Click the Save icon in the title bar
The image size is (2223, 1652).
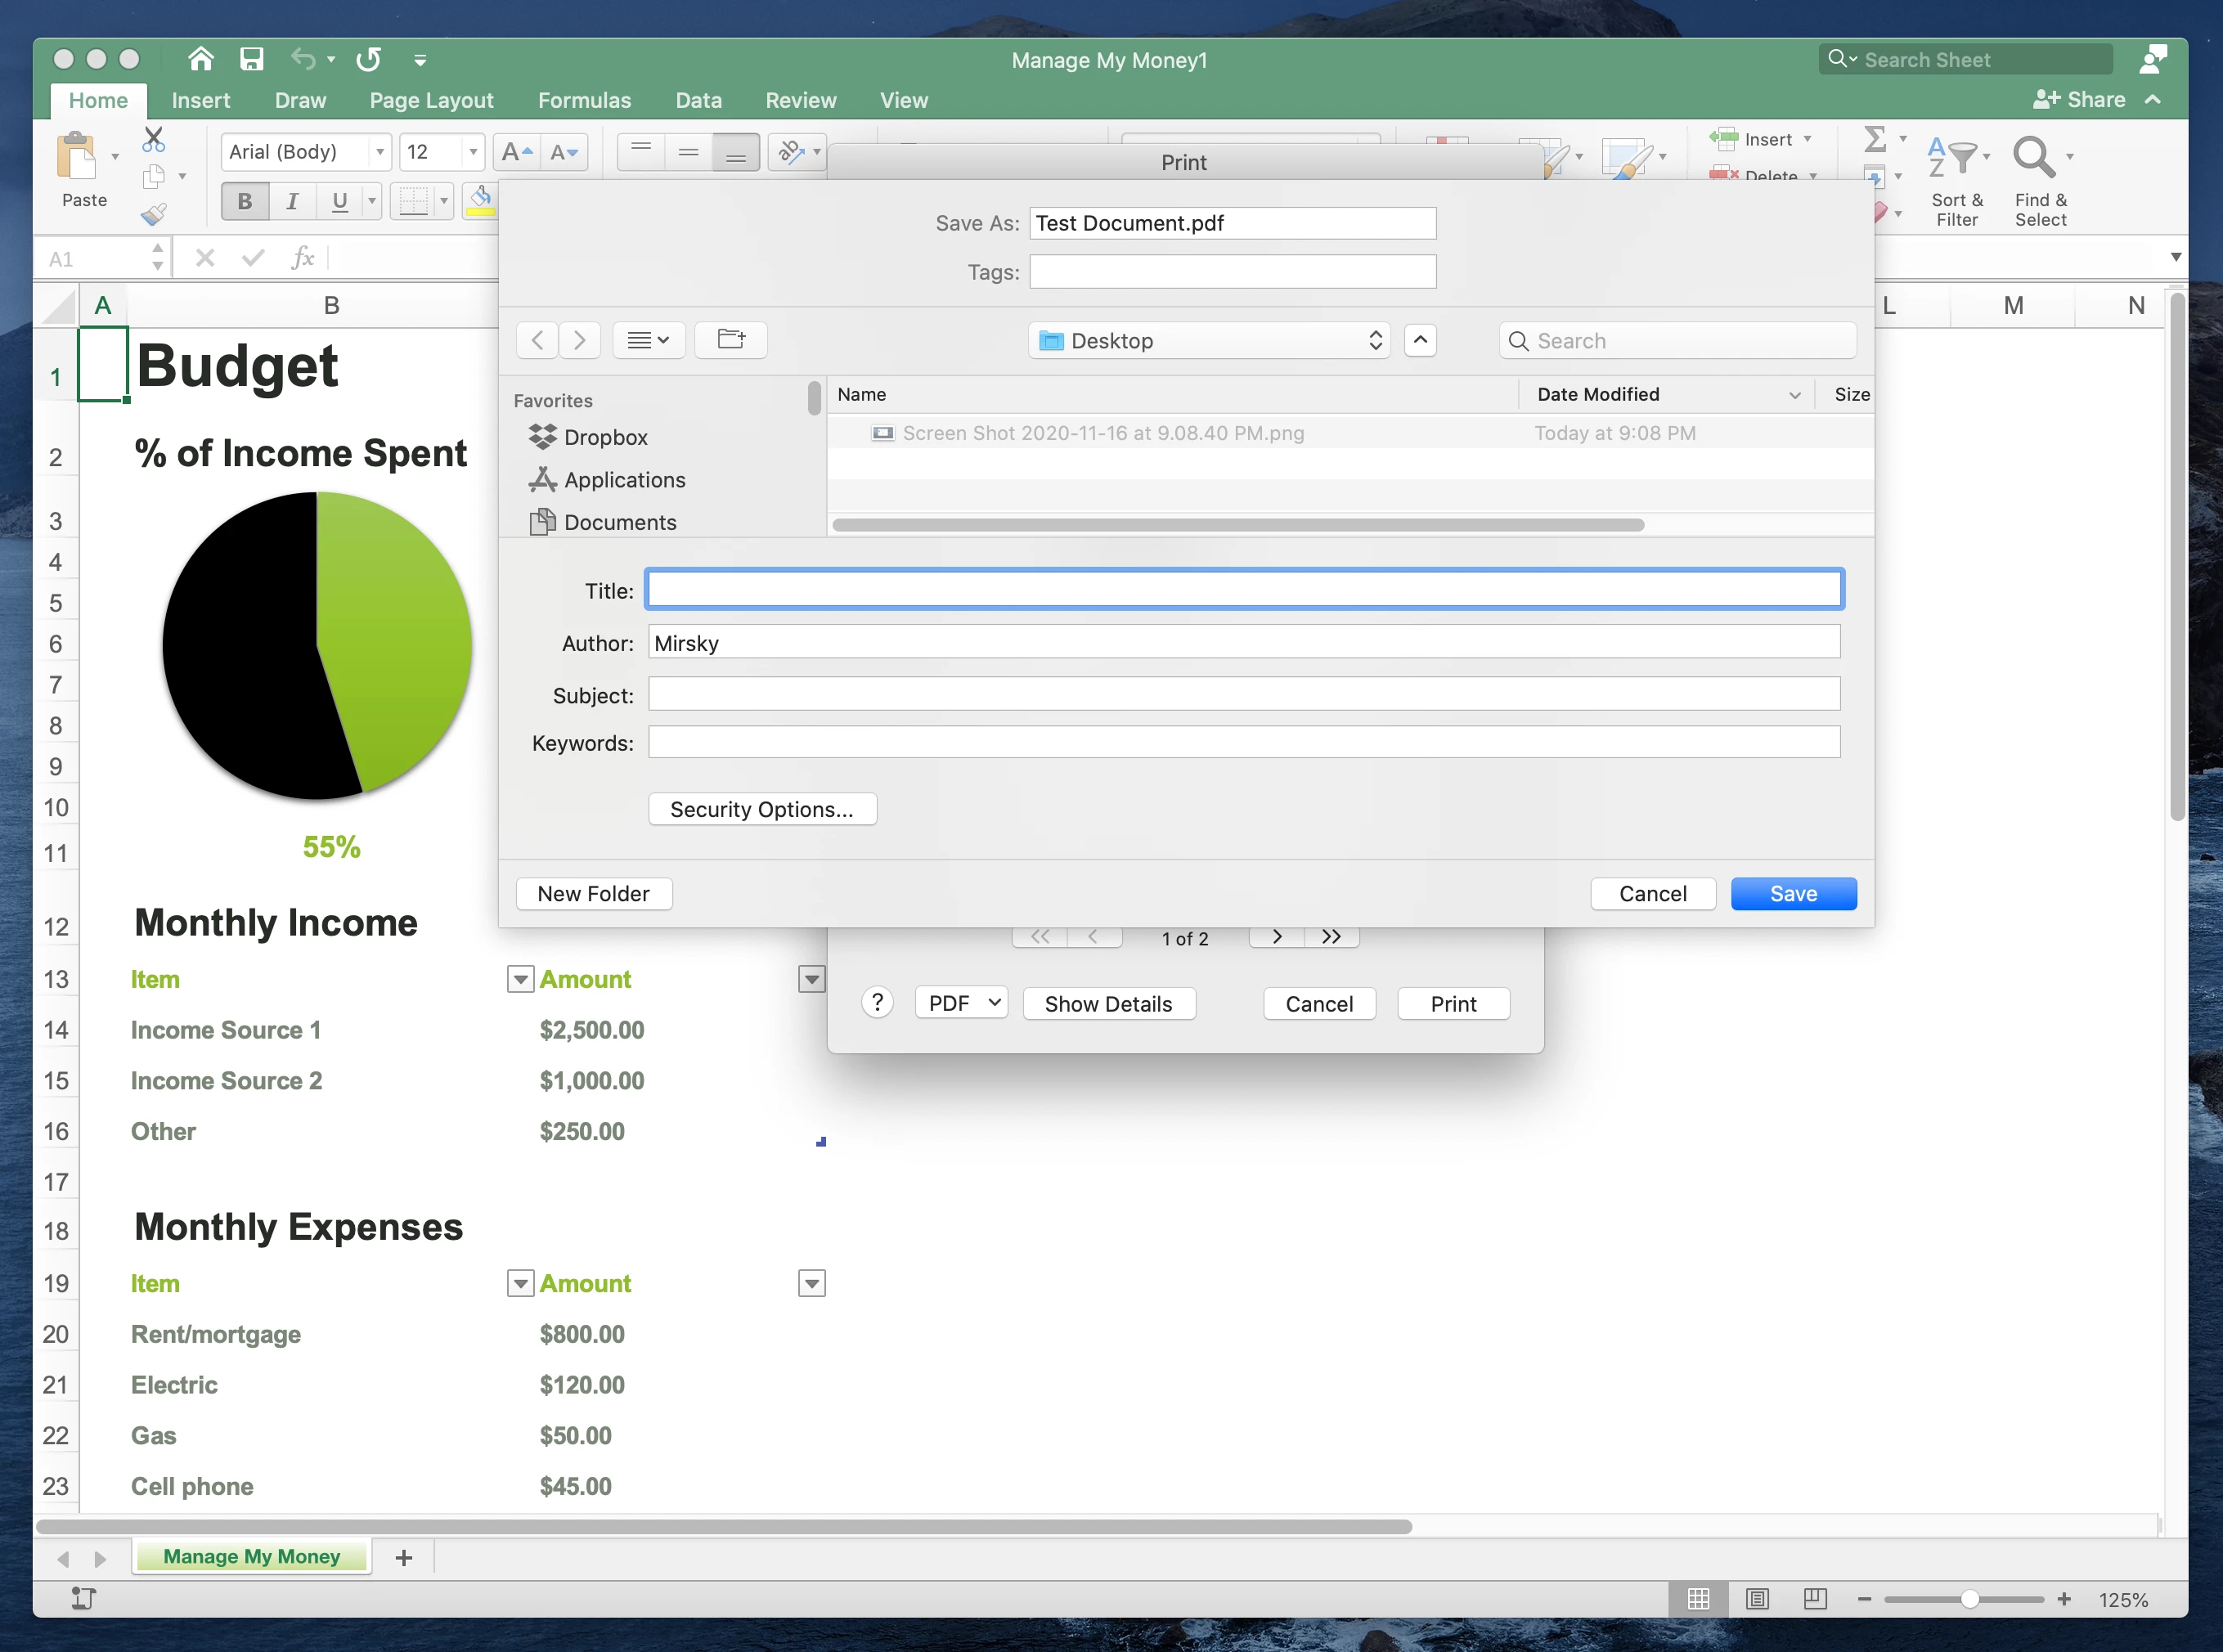tap(251, 60)
